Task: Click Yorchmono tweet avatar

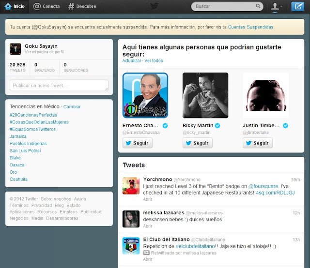Action: [131, 186]
